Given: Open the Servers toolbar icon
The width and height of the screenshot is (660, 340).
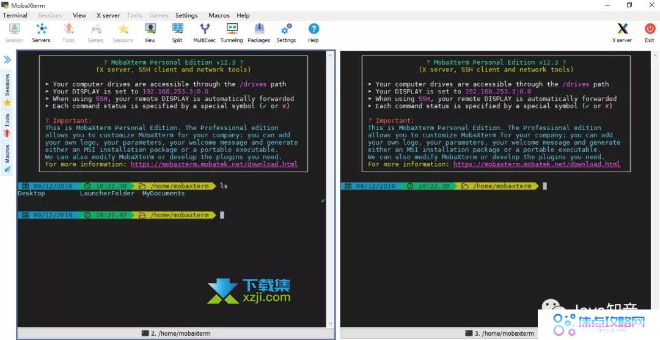Looking at the screenshot, I should [42, 33].
